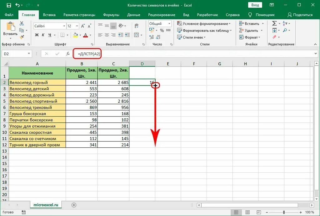Switch to Normal view in status bar
The width and height of the screenshot is (320, 216).
point(236,212)
